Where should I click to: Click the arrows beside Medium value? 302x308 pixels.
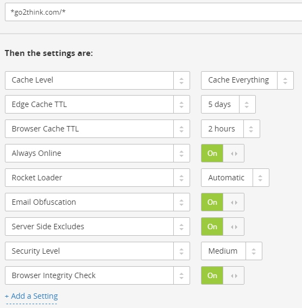(x=254, y=251)
